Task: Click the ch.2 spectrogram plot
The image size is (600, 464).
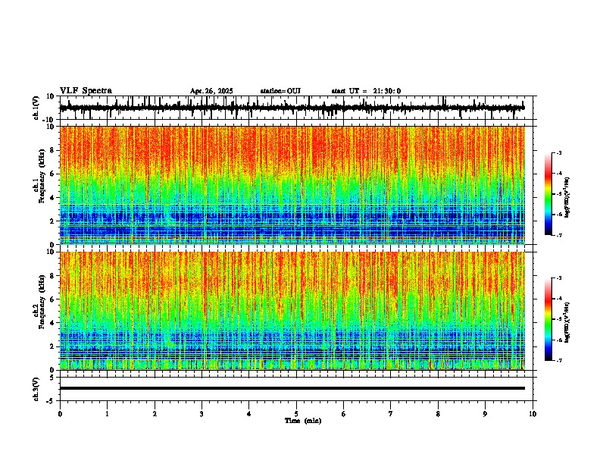Action: [x=292, y=311]
